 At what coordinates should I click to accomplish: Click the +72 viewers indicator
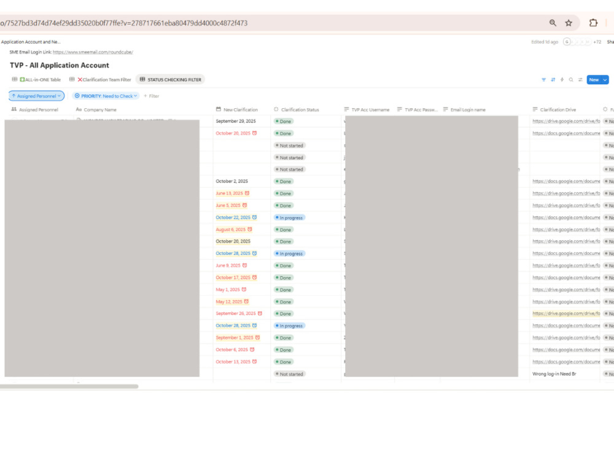[x=597, y=42]
